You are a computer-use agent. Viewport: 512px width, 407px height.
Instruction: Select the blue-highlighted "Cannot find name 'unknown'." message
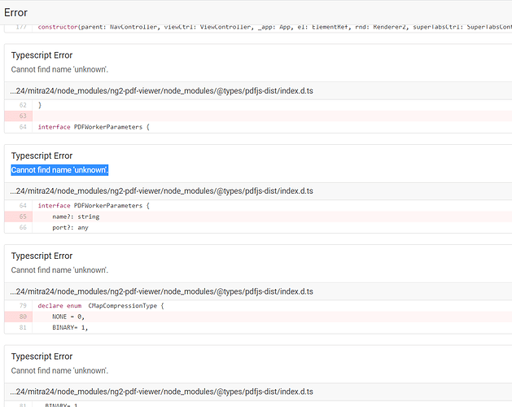tap(59, 170)
